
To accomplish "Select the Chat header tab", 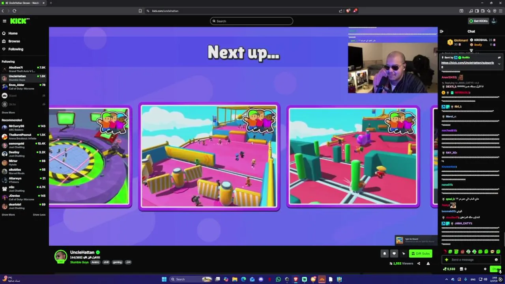I will 471,31.
